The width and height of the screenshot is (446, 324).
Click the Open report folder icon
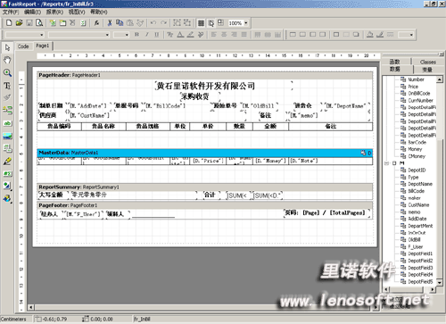click(20, 23)
